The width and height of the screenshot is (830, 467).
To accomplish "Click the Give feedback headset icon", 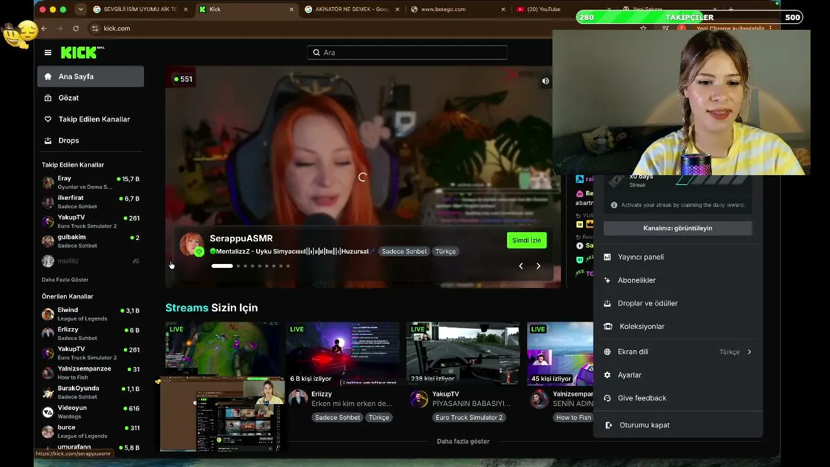I will [x=608, y=398].
